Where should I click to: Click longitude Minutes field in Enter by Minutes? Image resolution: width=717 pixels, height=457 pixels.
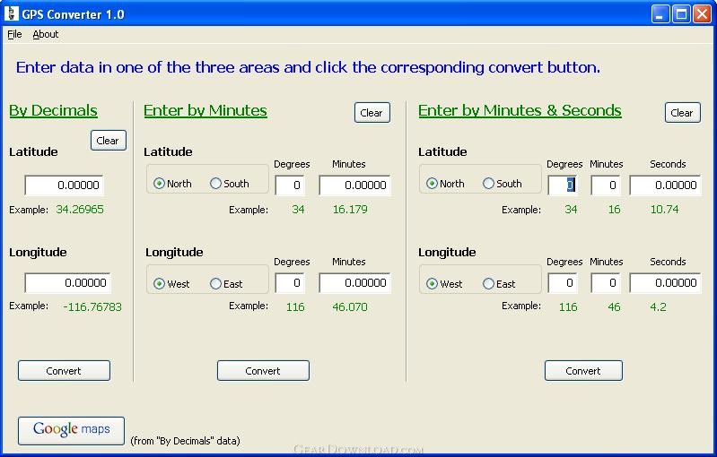tap(354, 282)
